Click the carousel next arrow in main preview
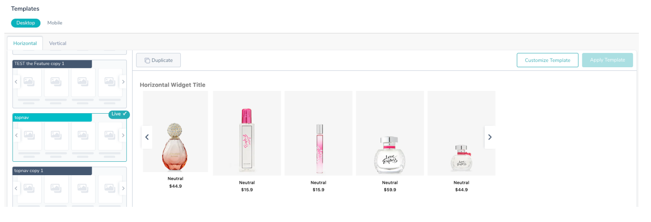The width and height of the screenshot is (651, 222). click(490, 137)
